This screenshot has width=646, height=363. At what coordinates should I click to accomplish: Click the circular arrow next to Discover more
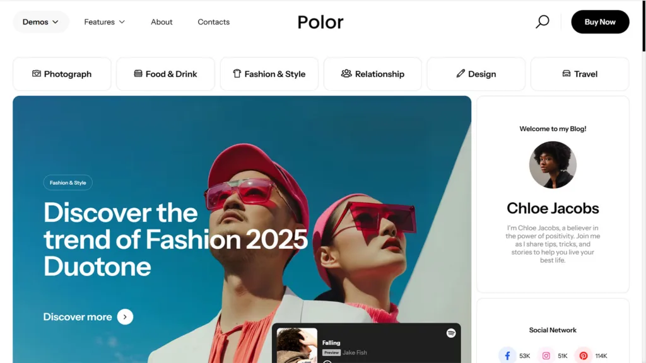pyautogui.click(x=125, y=317)
